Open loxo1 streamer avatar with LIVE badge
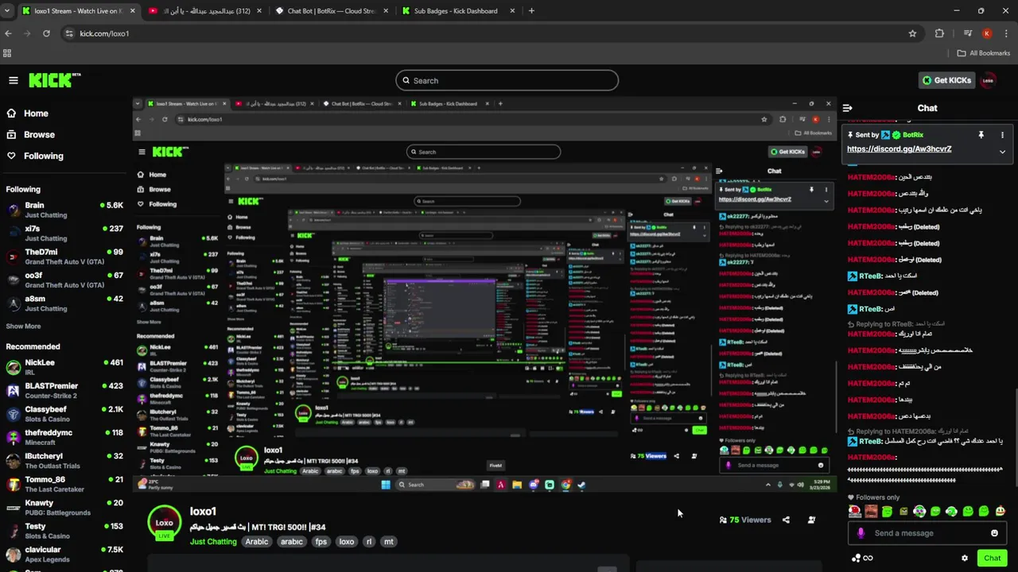Viewport: 1018px width, 572px height. point(164,524)
